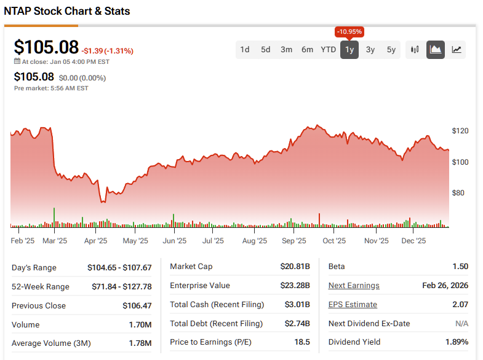Select the area chart type icon

pyautogui.click(x=436, y=50)
